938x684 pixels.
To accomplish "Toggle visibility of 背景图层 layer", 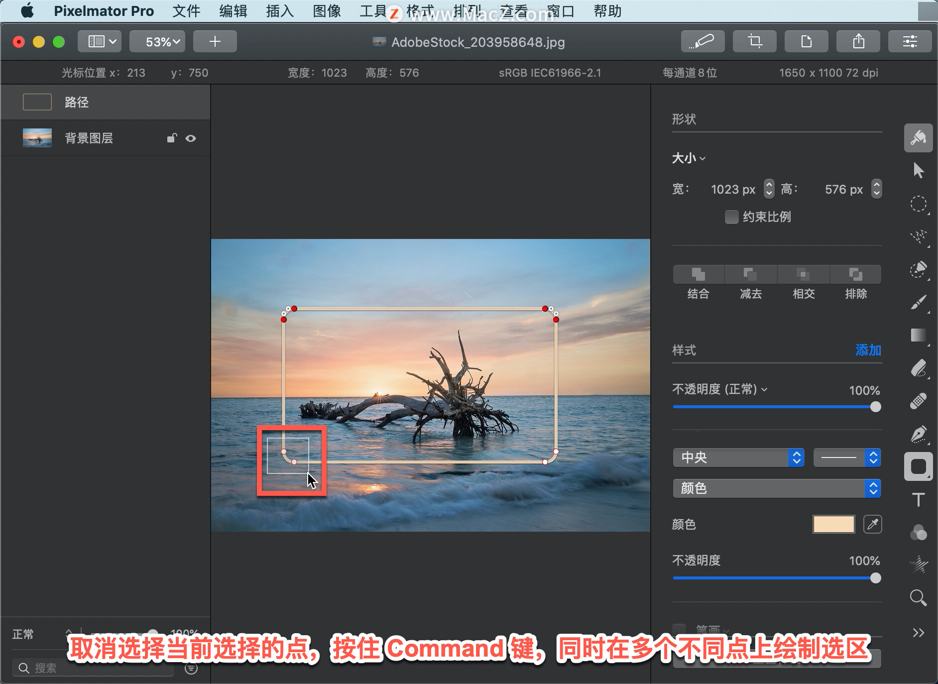I will [x=191, y=138].
